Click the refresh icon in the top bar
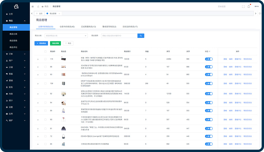This screenshot has height=152, width=264. (38, 6)
